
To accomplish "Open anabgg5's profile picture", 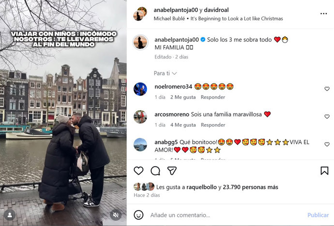I will [140, 145].
